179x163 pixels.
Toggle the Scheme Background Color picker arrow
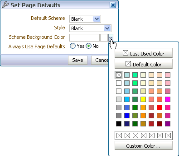click(111, 37)
